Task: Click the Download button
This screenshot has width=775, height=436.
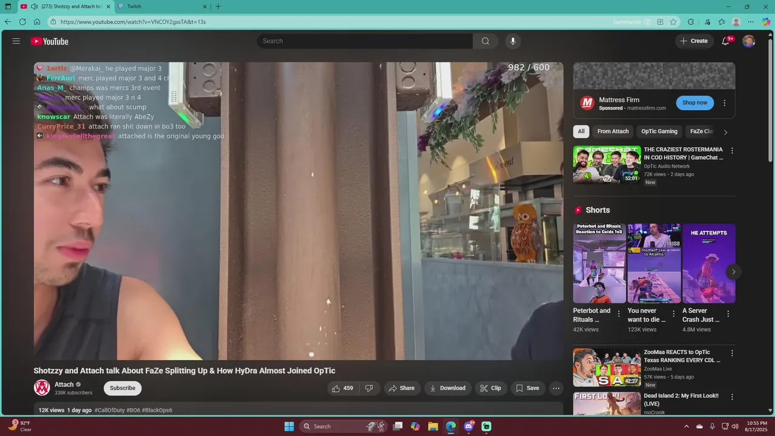Action: pyautogui.click(x=447, y=388)
